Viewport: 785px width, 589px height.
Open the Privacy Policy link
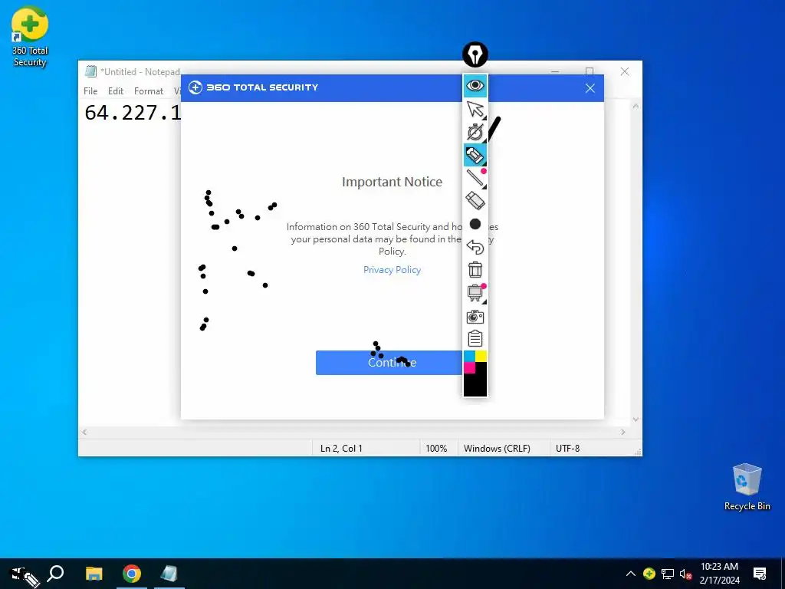pos(392,269)
